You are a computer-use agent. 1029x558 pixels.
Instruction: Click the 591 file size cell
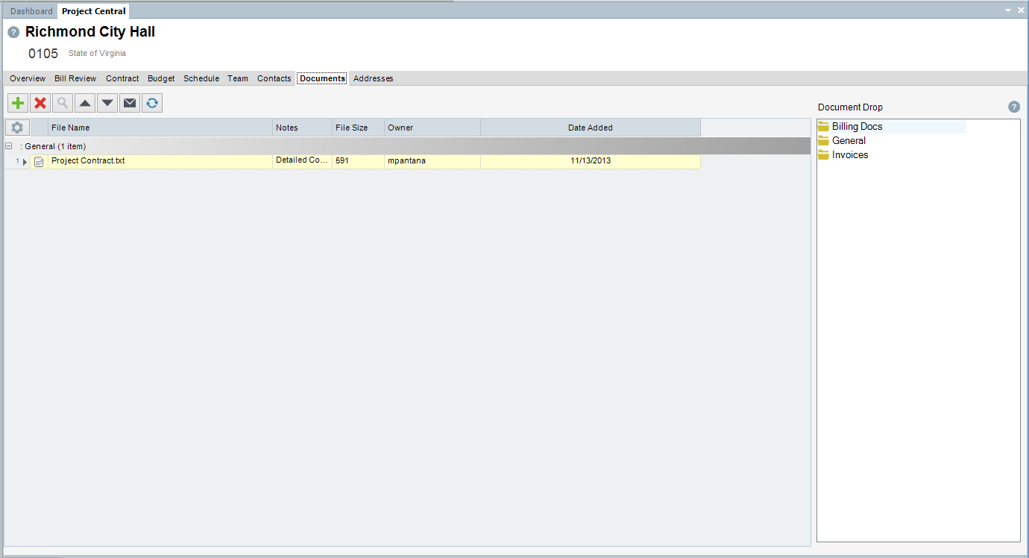pos(358,160)
